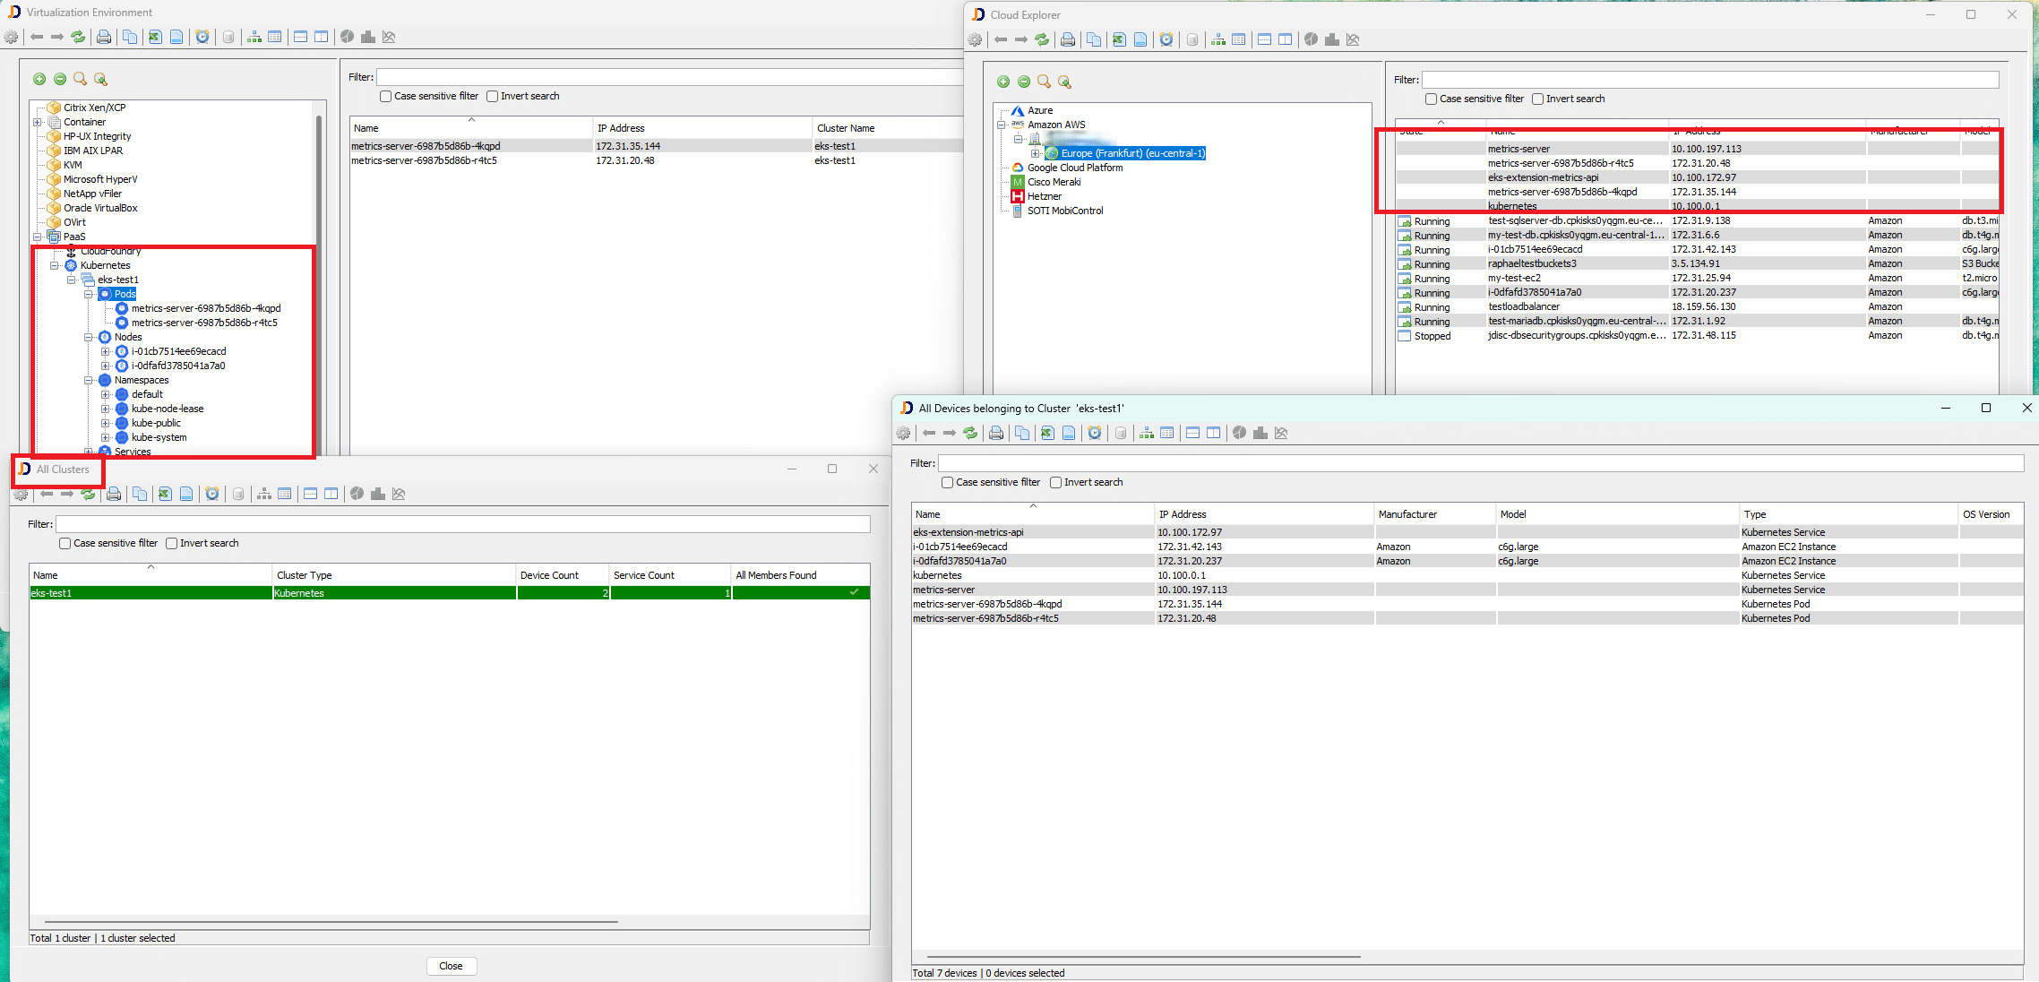The width and height of the screenshot is (2039, 982).
Task: Expand the kube-system namespace
Action: point(107,437)
